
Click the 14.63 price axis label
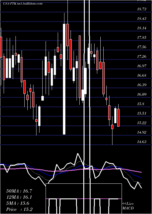tap(142, 142)
